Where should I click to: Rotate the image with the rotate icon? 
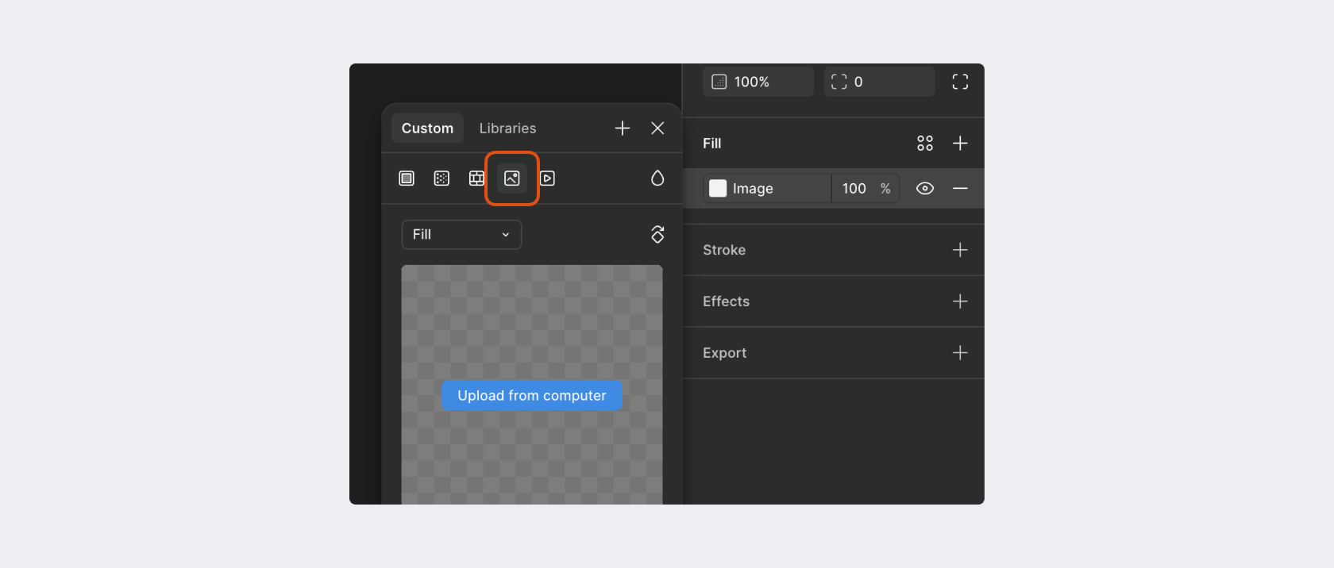tap(657, 234)
